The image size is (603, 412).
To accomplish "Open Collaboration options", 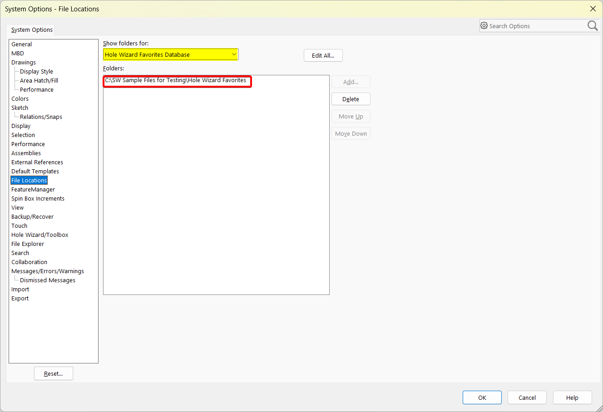I will [30, 262].
